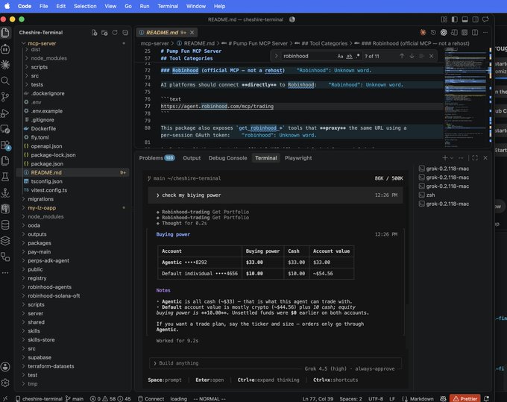Refresh the Explorer file tree
Viewport: 507px width, 402px height.
click(x=115, y=33)
